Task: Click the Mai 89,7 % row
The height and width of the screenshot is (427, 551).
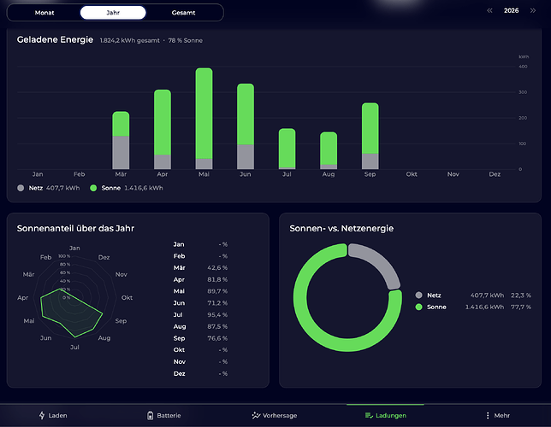Action: click(x=200, y=291)
